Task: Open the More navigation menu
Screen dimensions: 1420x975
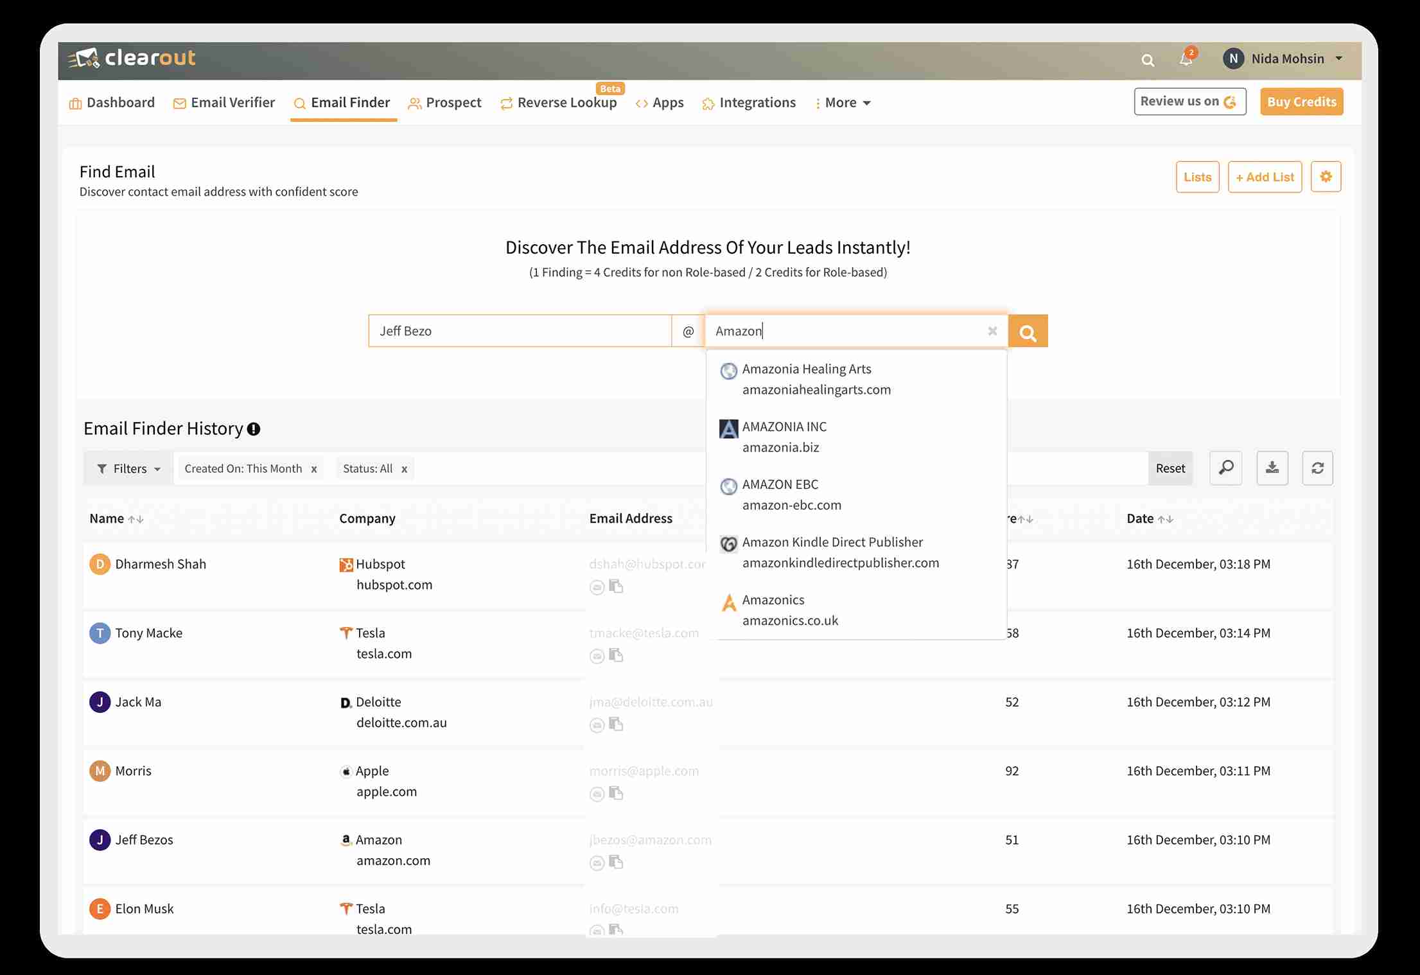Action: point(843,103)
